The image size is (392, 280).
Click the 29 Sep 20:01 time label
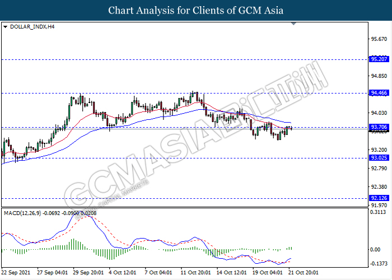pyautogui.click(x=88, y=273)
